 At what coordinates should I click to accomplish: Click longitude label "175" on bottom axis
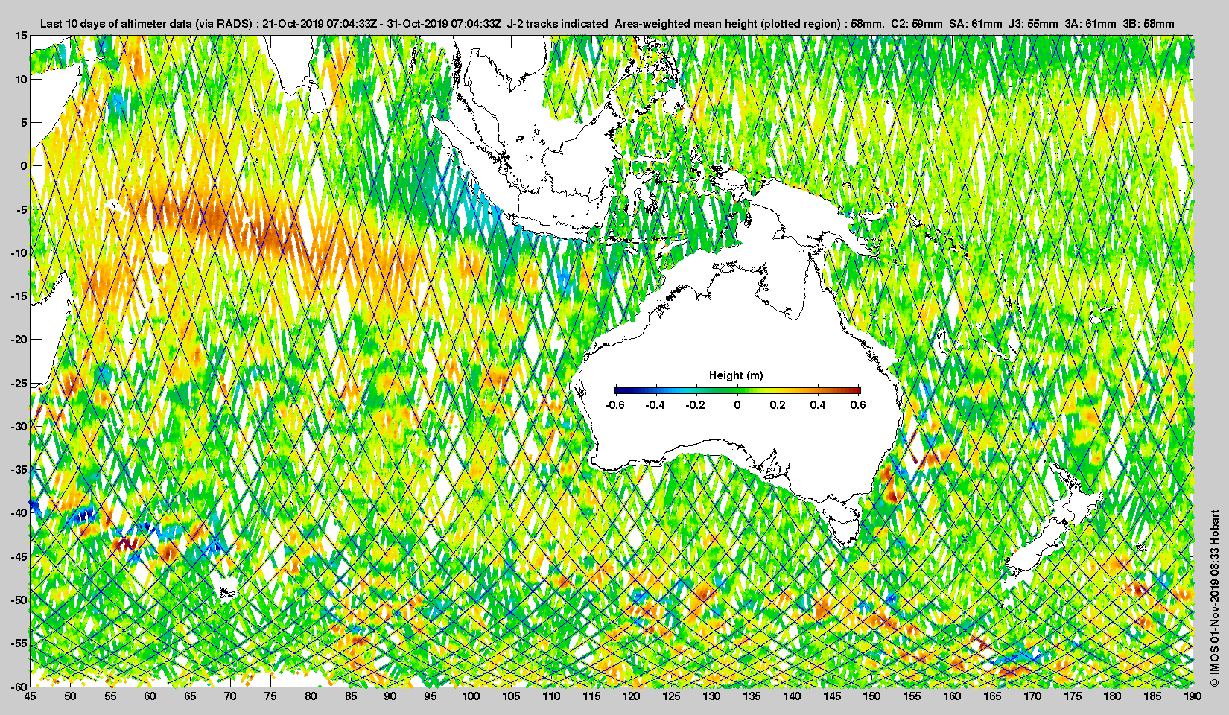pyautogui.click(x=1073, y=696)
